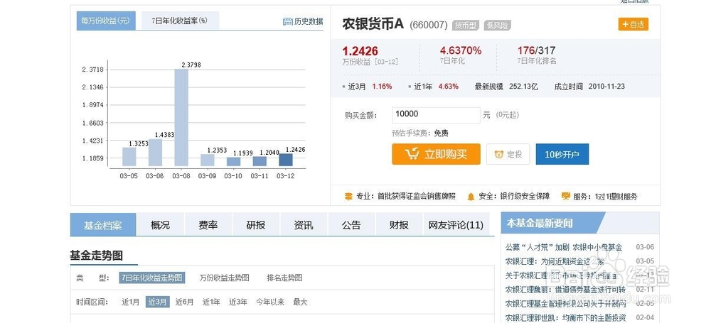
Task: Click the 7日年化排名 value 176/317
Action: (x=536, y=50)
